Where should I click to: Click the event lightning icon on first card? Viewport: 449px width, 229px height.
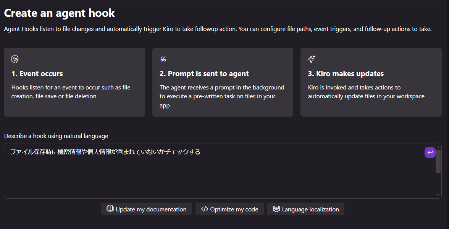point(15,59)
